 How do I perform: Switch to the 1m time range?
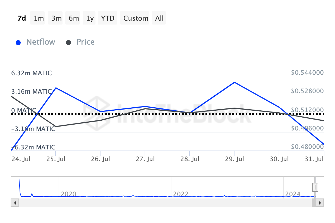tap(39, 18)
